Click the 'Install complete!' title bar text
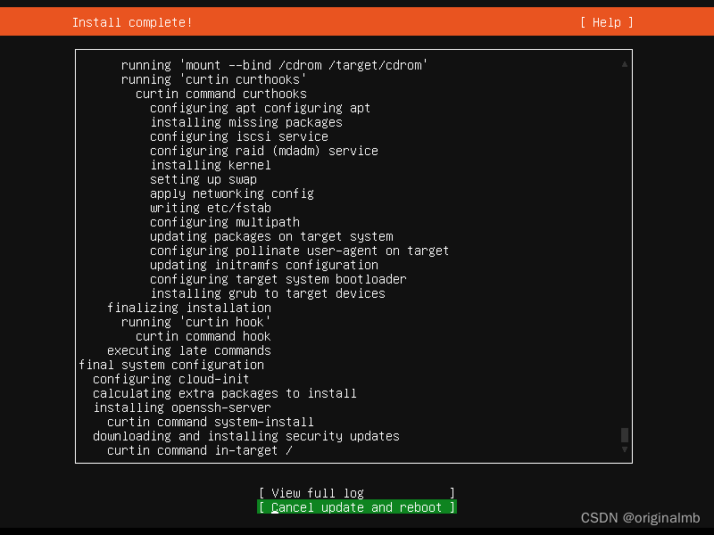The width and height of the screenshot is (714, 535). (131, 21)
